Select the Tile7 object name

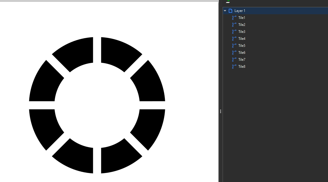tap(242, 60)
